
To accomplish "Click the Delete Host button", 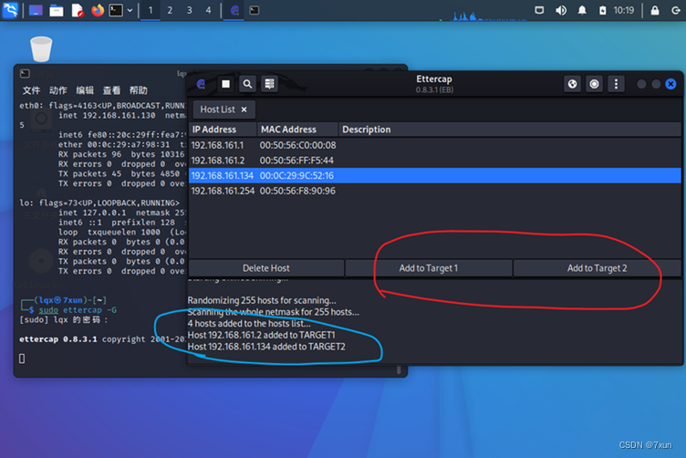I will point(266,268).
